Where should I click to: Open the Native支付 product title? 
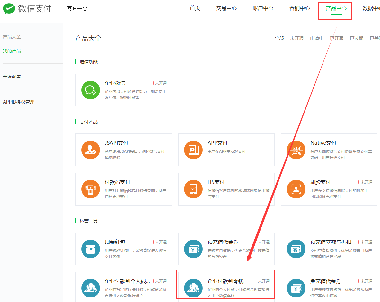pyautogui.click(x=323, y=143)
